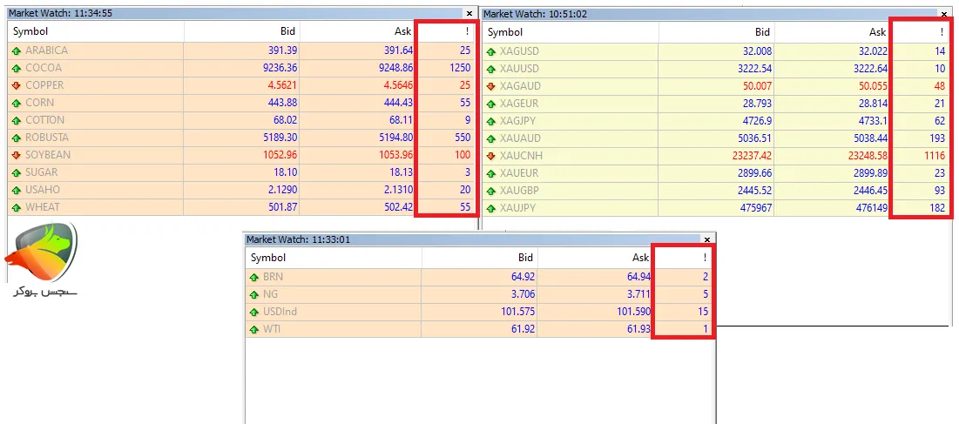Viewport: 959px width, 424px height.
Task: Close the Market Watch 11:34:55 window
Action: 469,14
